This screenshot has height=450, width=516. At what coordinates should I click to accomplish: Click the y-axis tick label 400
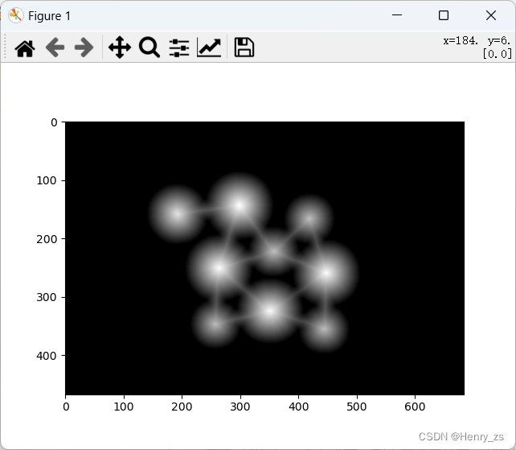(x=47, y=356)
